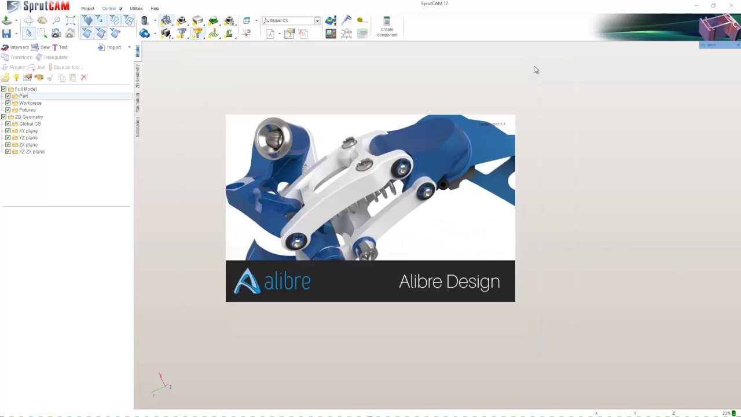
Task: Click the new folder icon in model panel
Action: pyautogui.click(x=5, y=78)
